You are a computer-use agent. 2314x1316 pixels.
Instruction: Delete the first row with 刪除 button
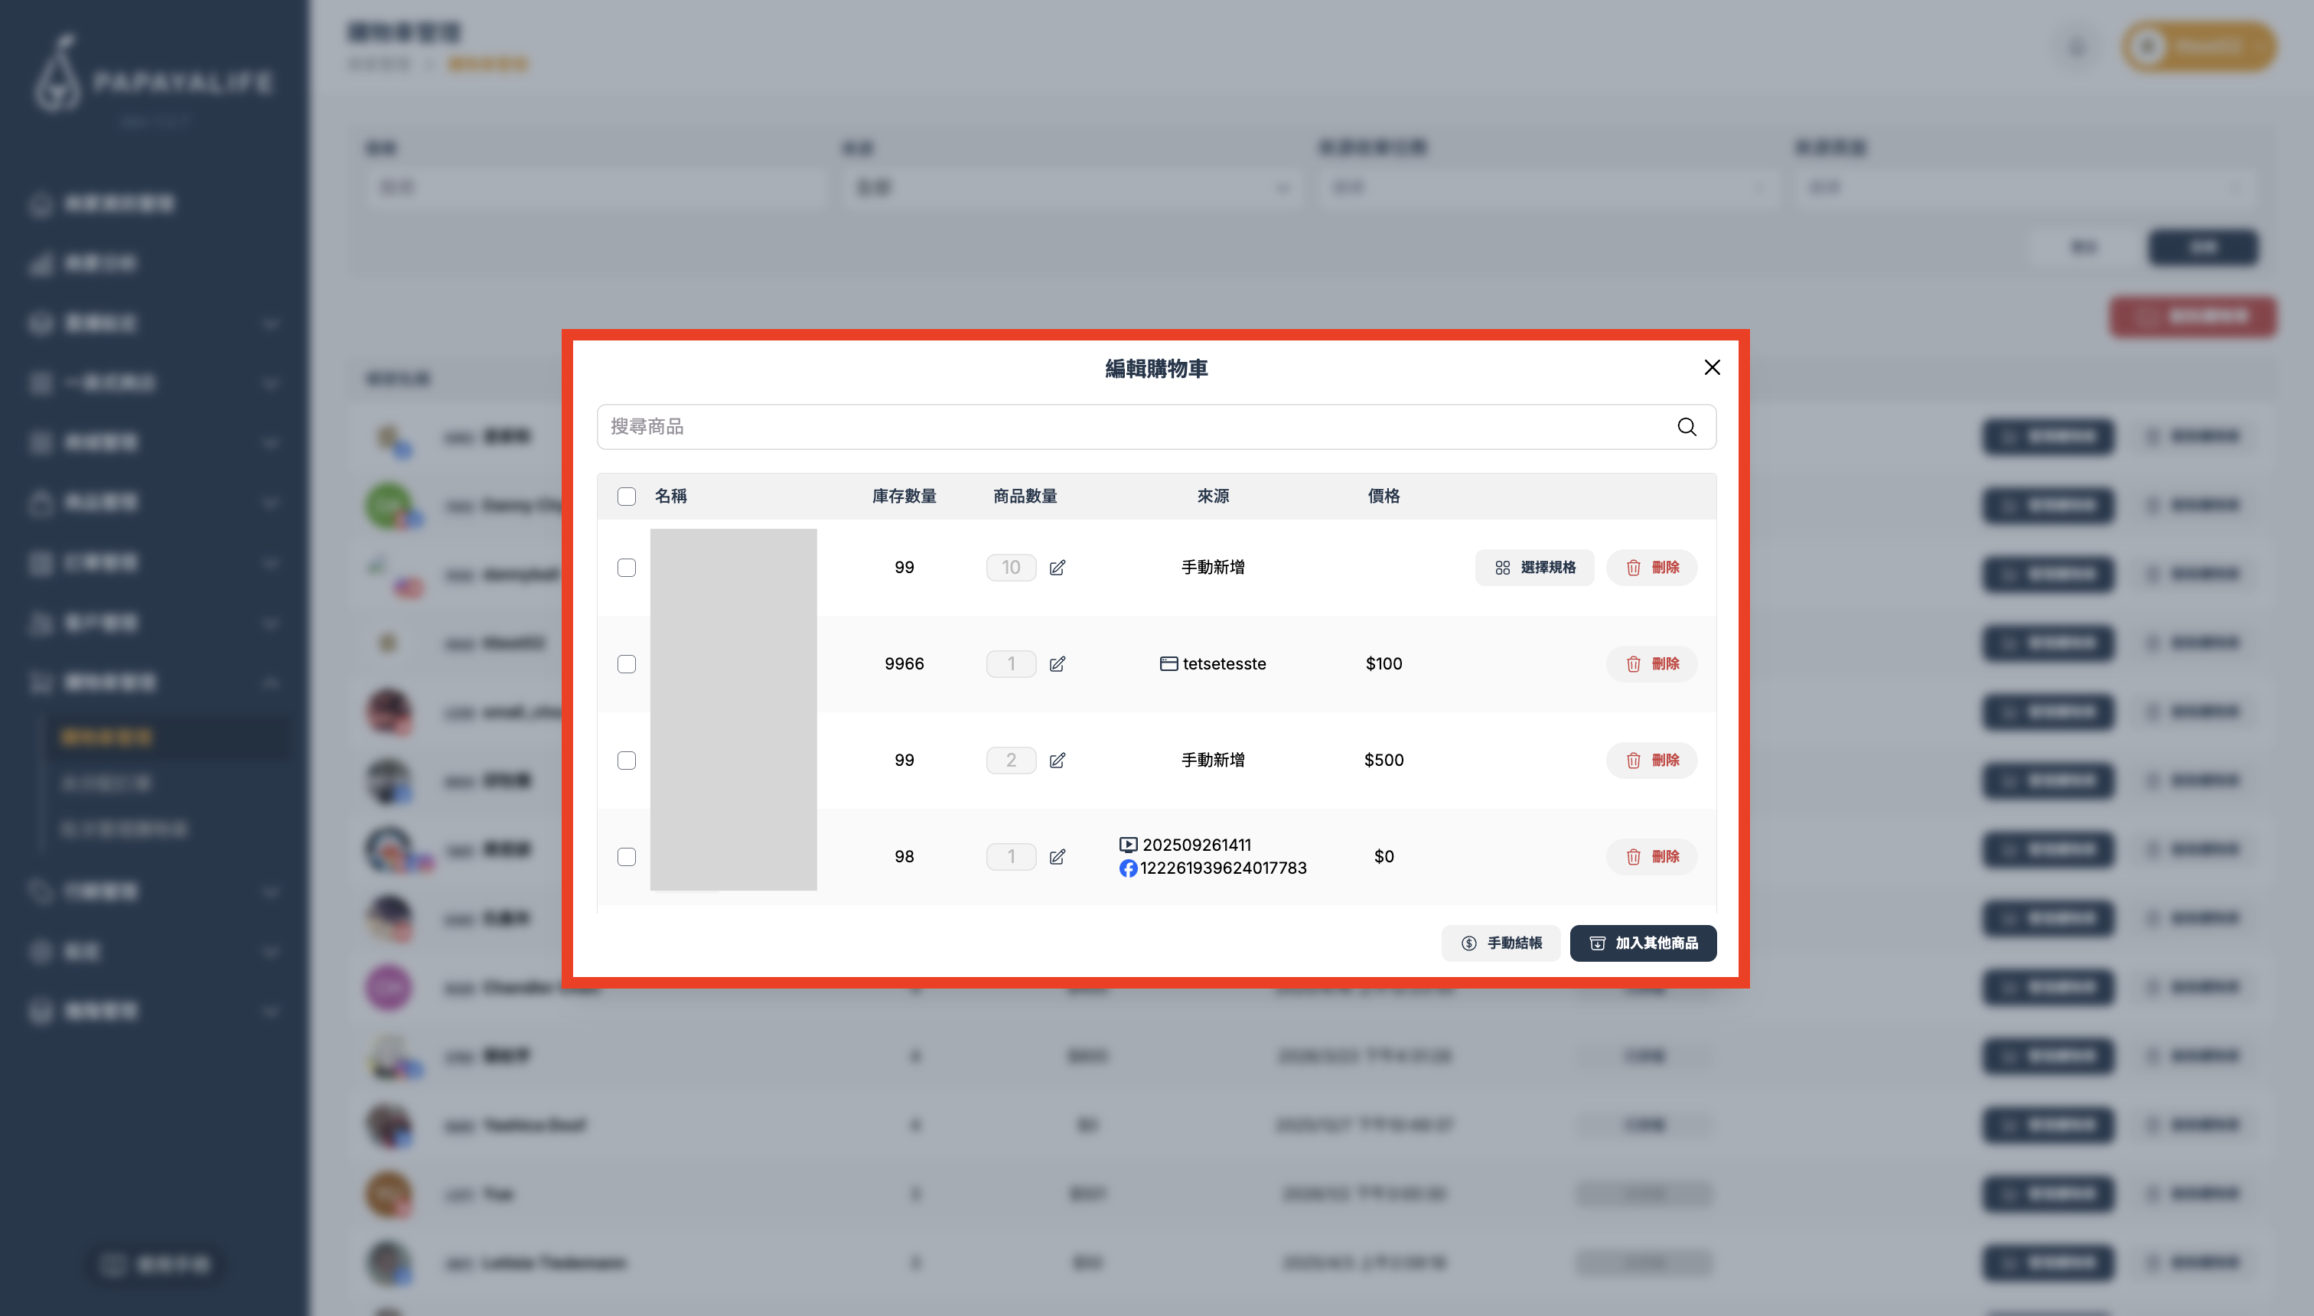1651,568
